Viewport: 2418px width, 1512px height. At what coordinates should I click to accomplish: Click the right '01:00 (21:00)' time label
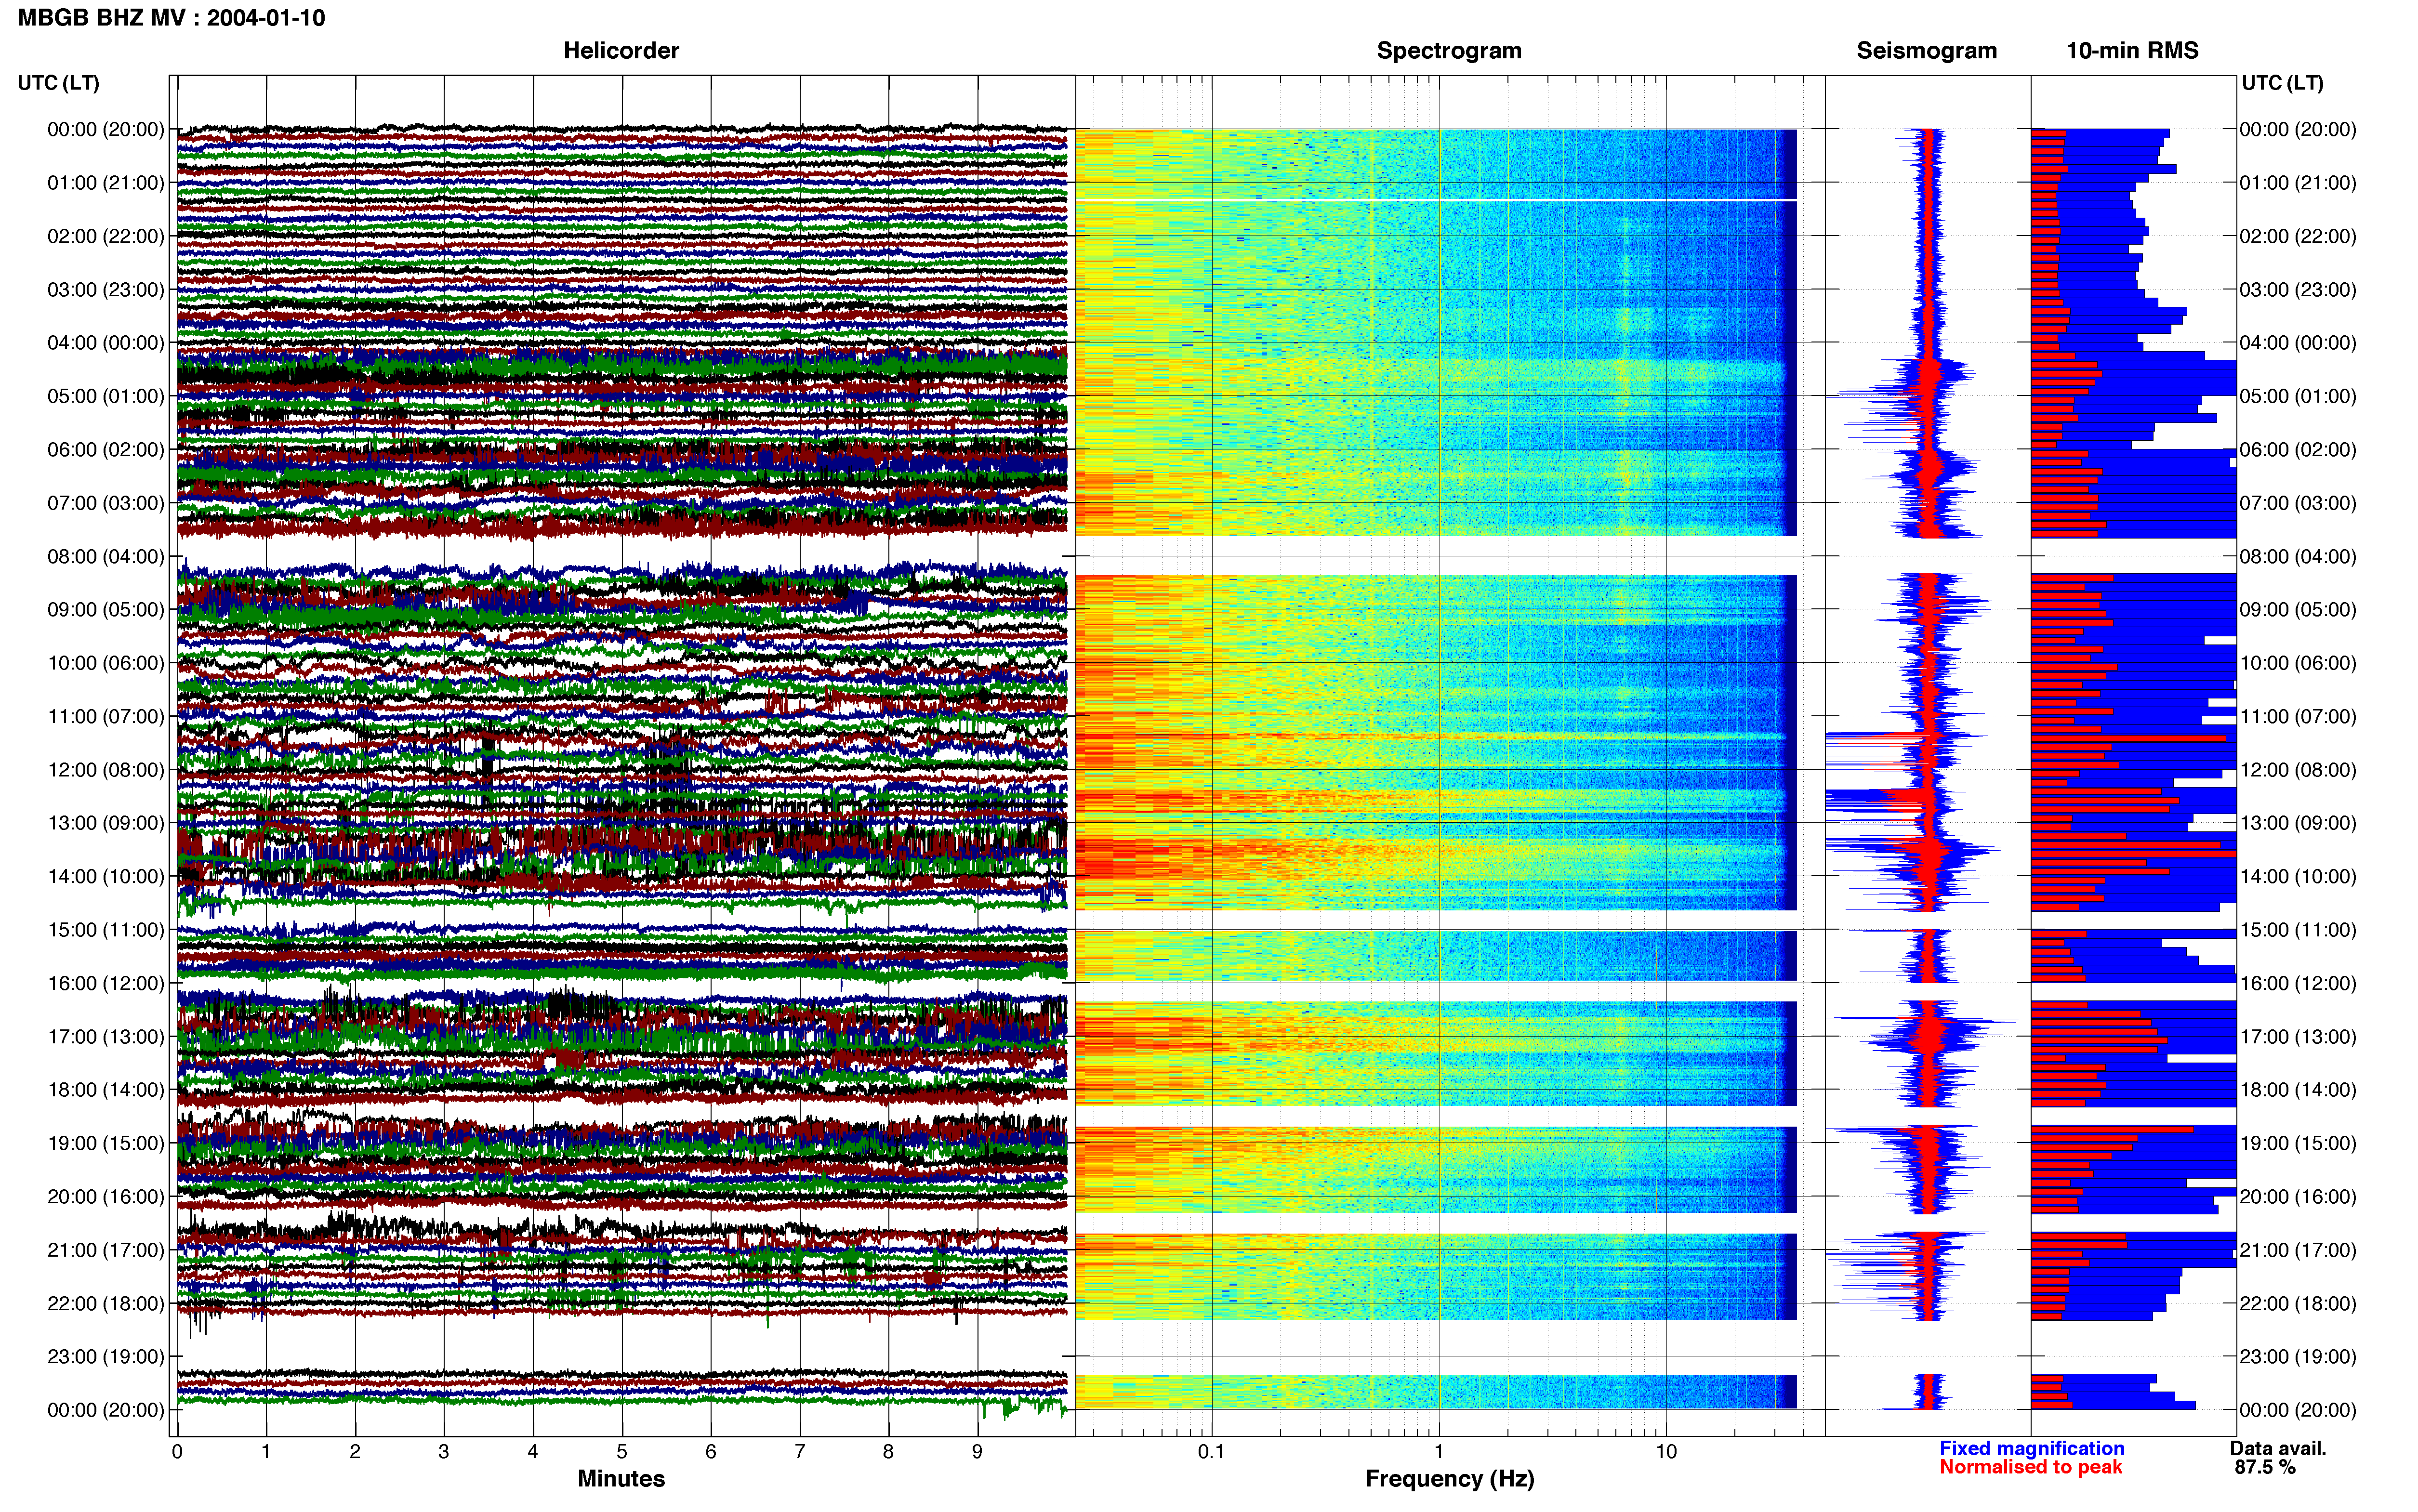[2298, 182]
